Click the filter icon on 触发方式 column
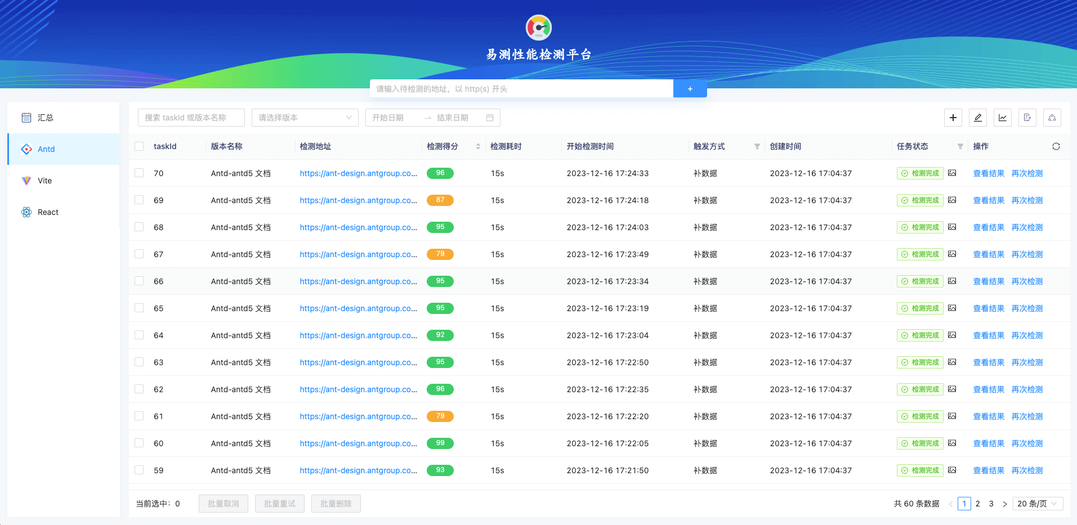Screen dimensions: 1077x525 [757, 146]
